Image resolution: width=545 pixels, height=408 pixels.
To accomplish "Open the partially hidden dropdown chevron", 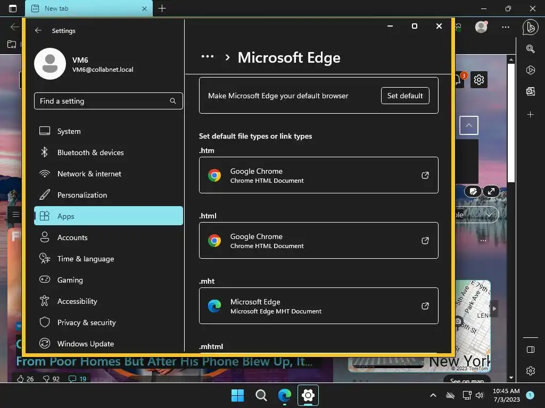I will (490, 215).
